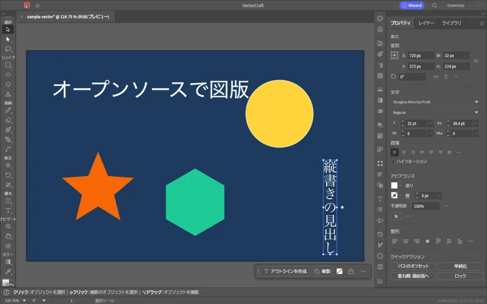Click the 複製 button
This screenshot has width=487, height=304.
click(x=322, y=271)
